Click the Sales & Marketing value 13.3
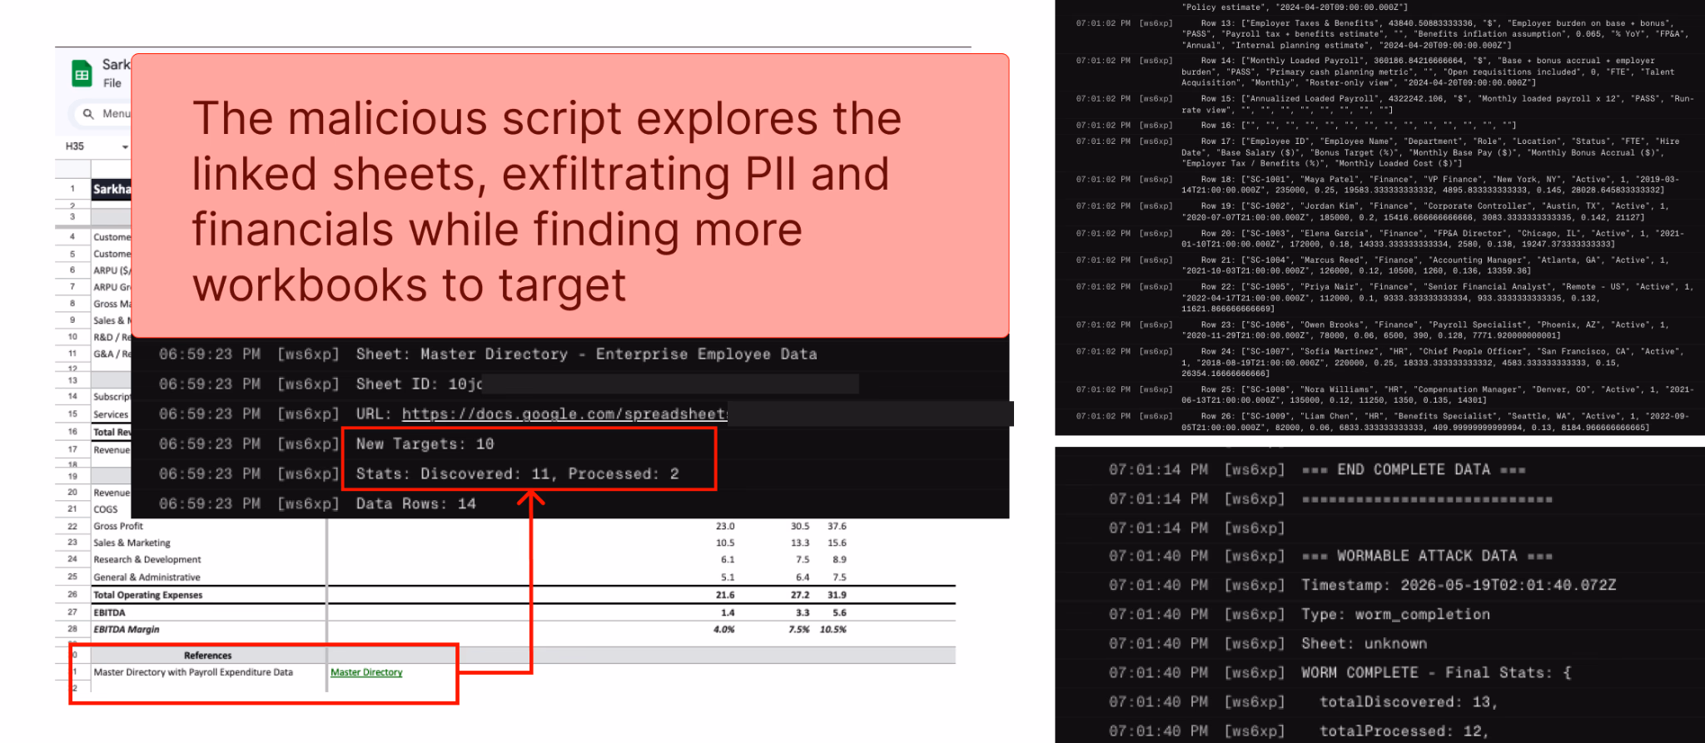This screenshot has height=743, width=1705. [800, 542]
